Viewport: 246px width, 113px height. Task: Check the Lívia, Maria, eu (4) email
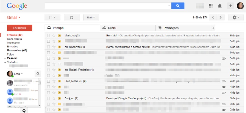click(x=48, y=81)
